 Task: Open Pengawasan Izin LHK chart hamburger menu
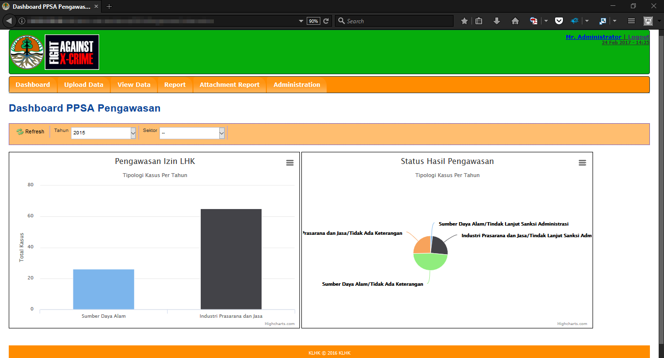[x=290, y=163]
